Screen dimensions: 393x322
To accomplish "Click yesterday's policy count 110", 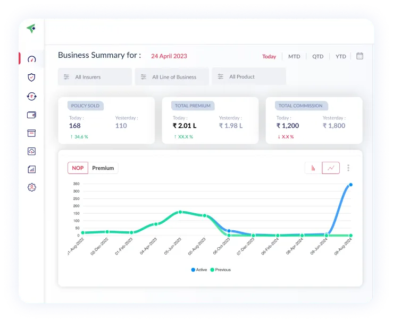I will coord(121,126).
